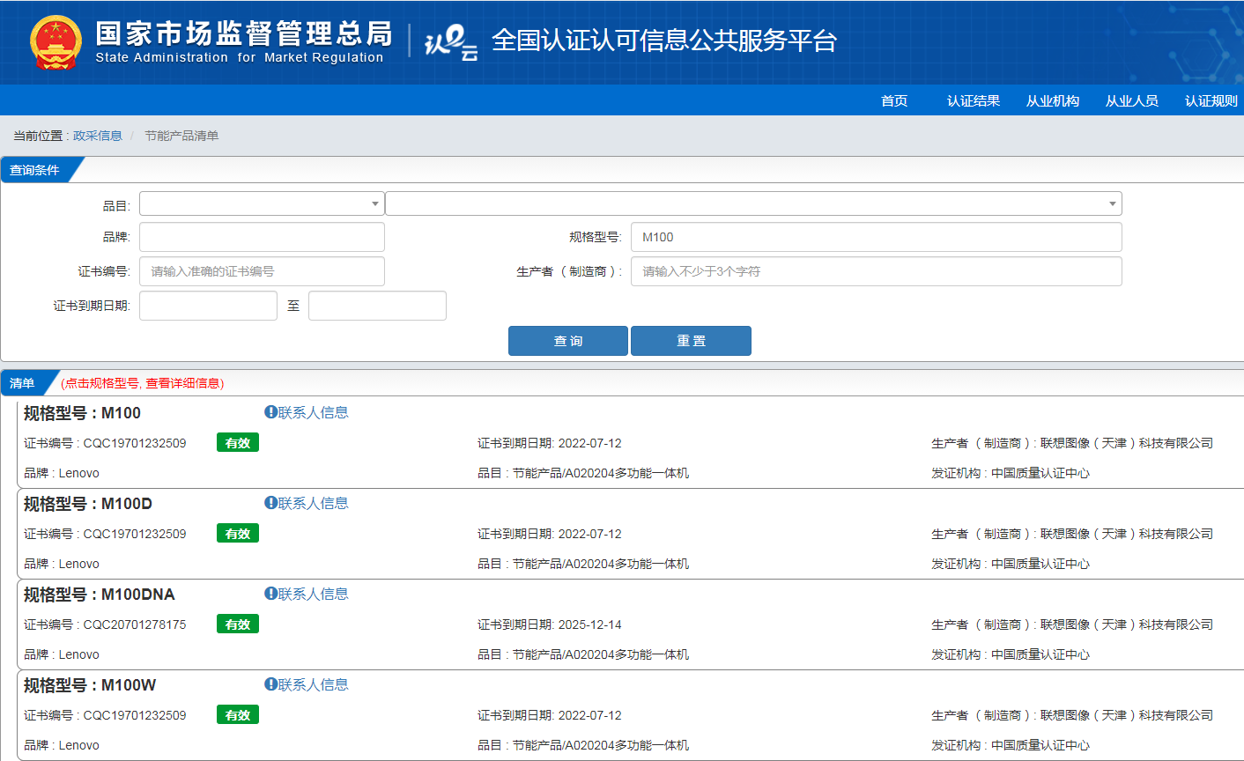Focus the 证书编号 input field
1244x761 pixels.
262,271
